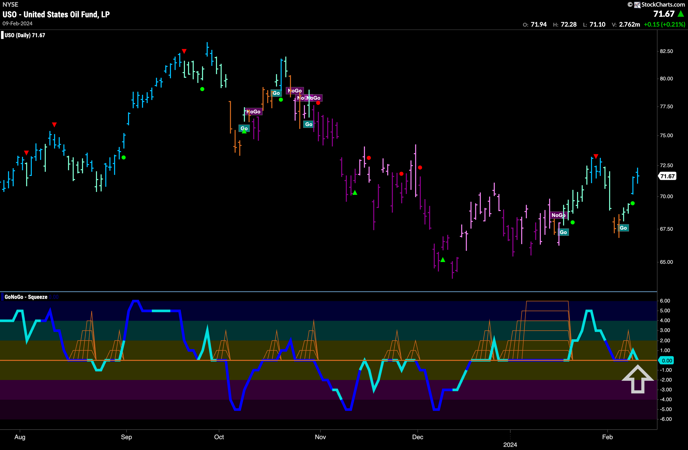Click the 82.50 price axis label

tap(666, 51)
